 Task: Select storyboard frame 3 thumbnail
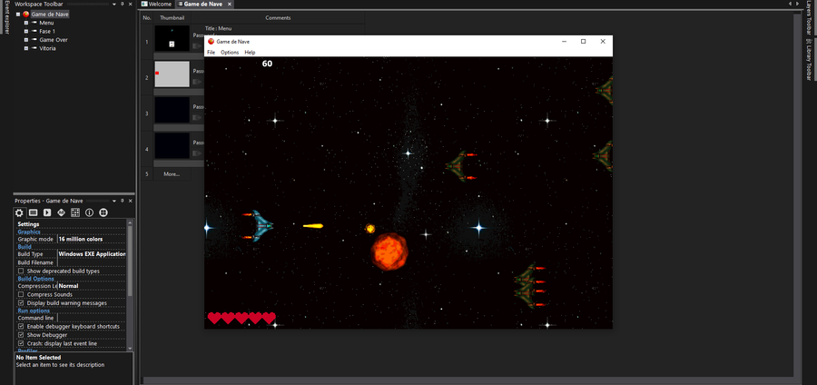pyautogui.click(x=172, y=110)
